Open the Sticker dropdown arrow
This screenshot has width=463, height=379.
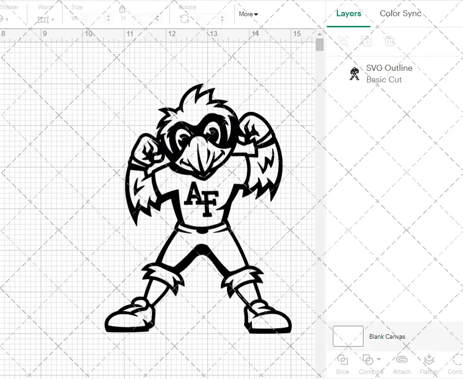8,19
